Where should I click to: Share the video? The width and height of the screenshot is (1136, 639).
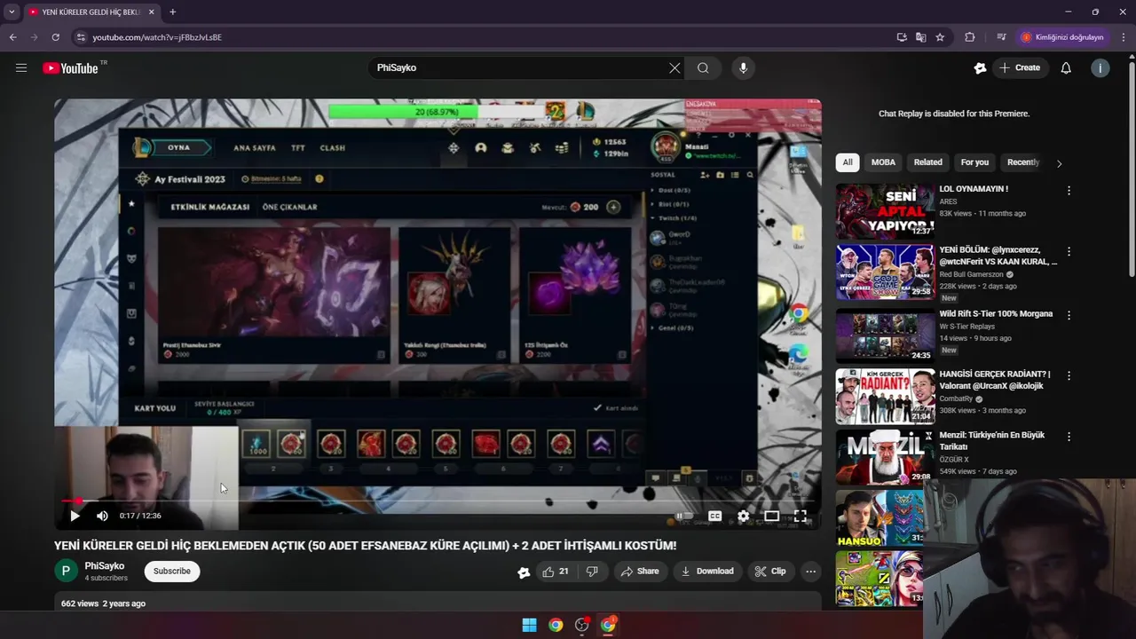coord(640,572)
